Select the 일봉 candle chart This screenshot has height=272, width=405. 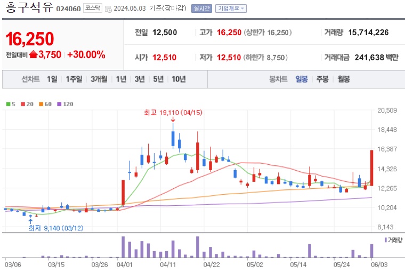coord(302,79)
